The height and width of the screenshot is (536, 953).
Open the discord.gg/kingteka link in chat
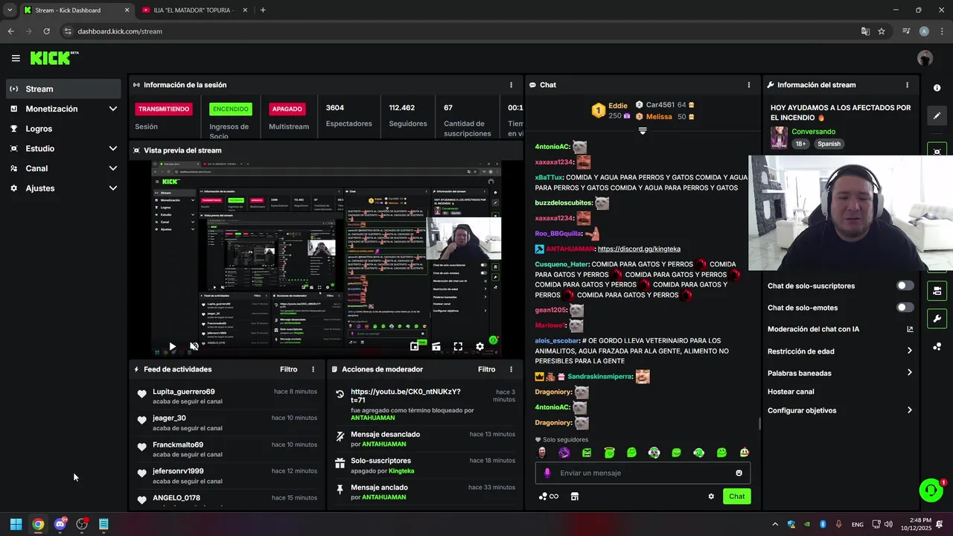pos(639,249)
